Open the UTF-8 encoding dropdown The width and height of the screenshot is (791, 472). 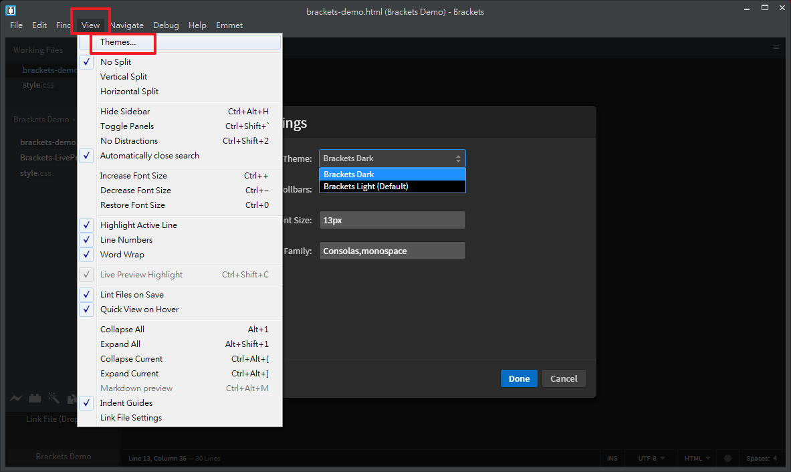pos(651,459)
